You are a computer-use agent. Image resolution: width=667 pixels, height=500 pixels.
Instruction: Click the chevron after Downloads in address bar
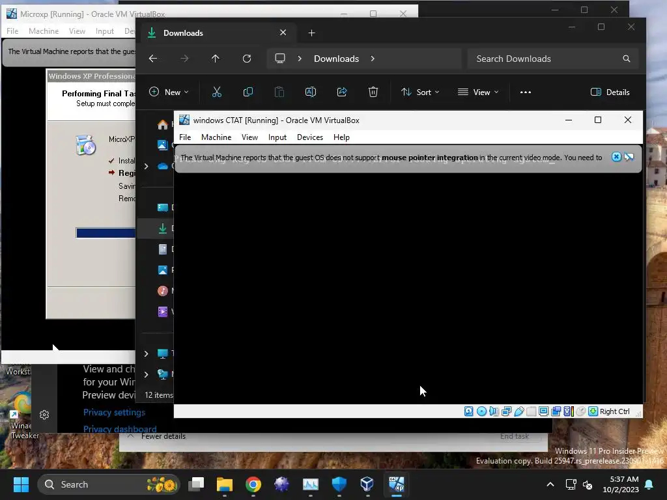(x=373, y=59)
